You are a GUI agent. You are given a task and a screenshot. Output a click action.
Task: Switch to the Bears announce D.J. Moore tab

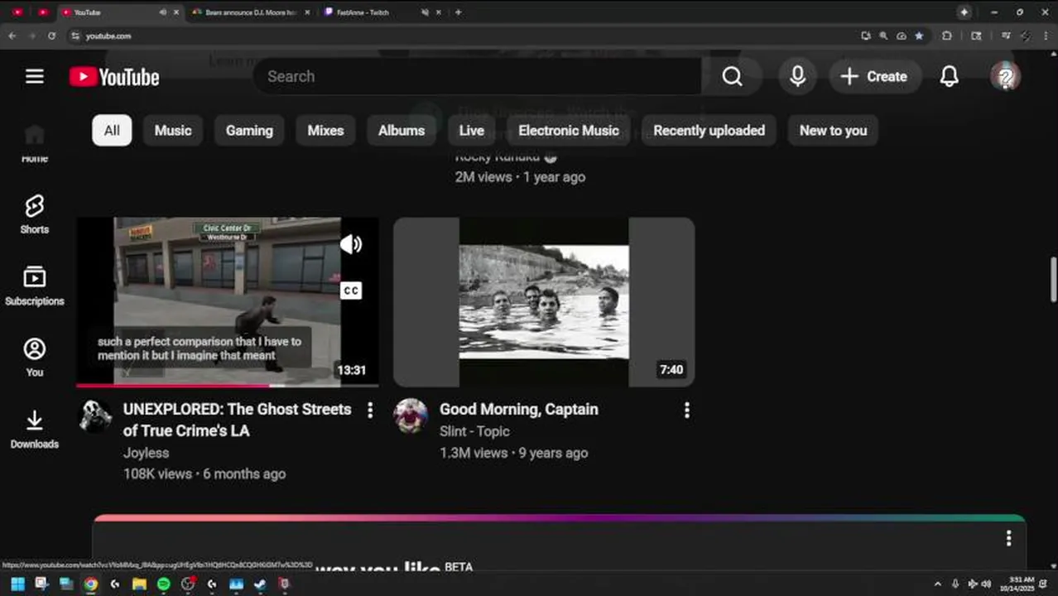[249, 12]
